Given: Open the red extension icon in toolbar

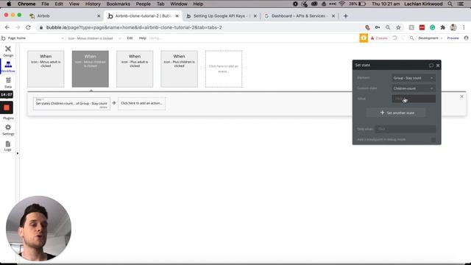Looking at the screenshot, I should pyautogui.click(x=422, y=27).
